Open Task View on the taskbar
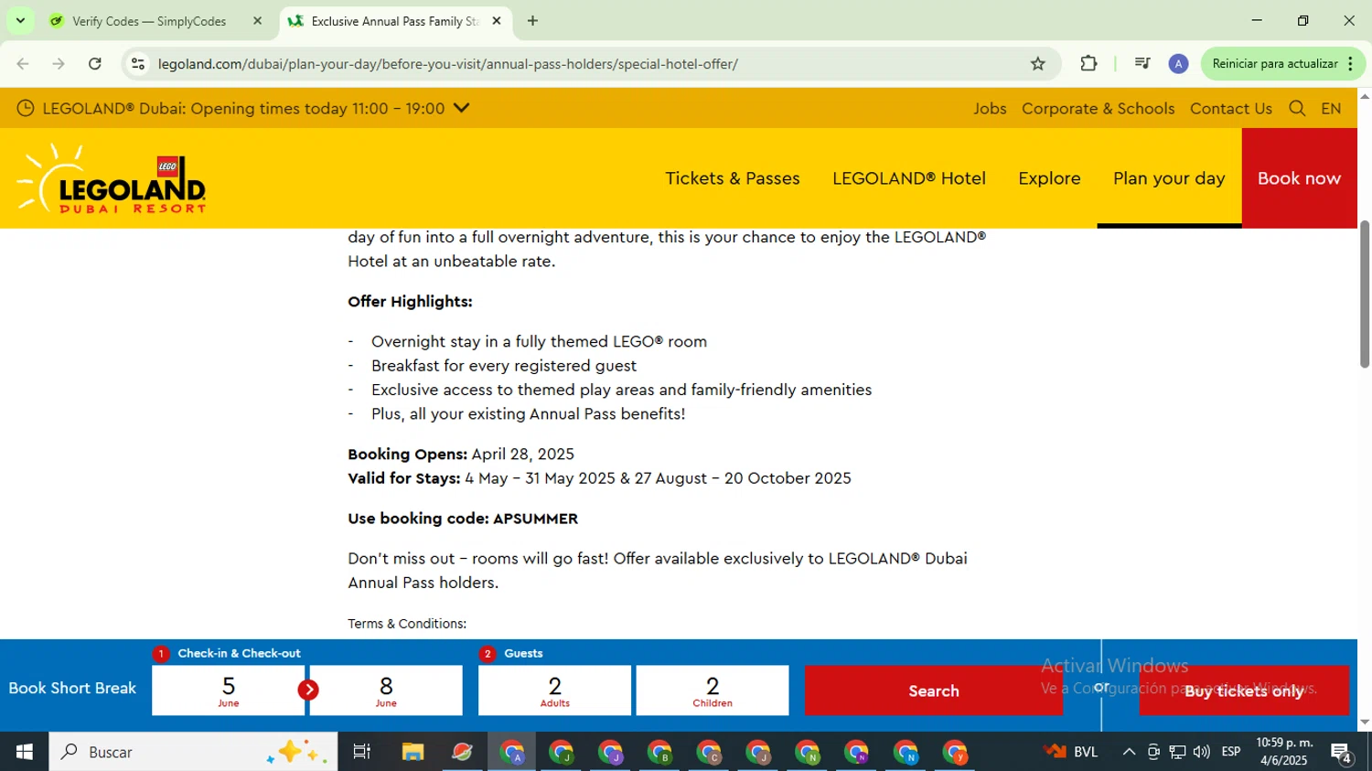Screen dimensions: 1372x771 click(362, 752)
